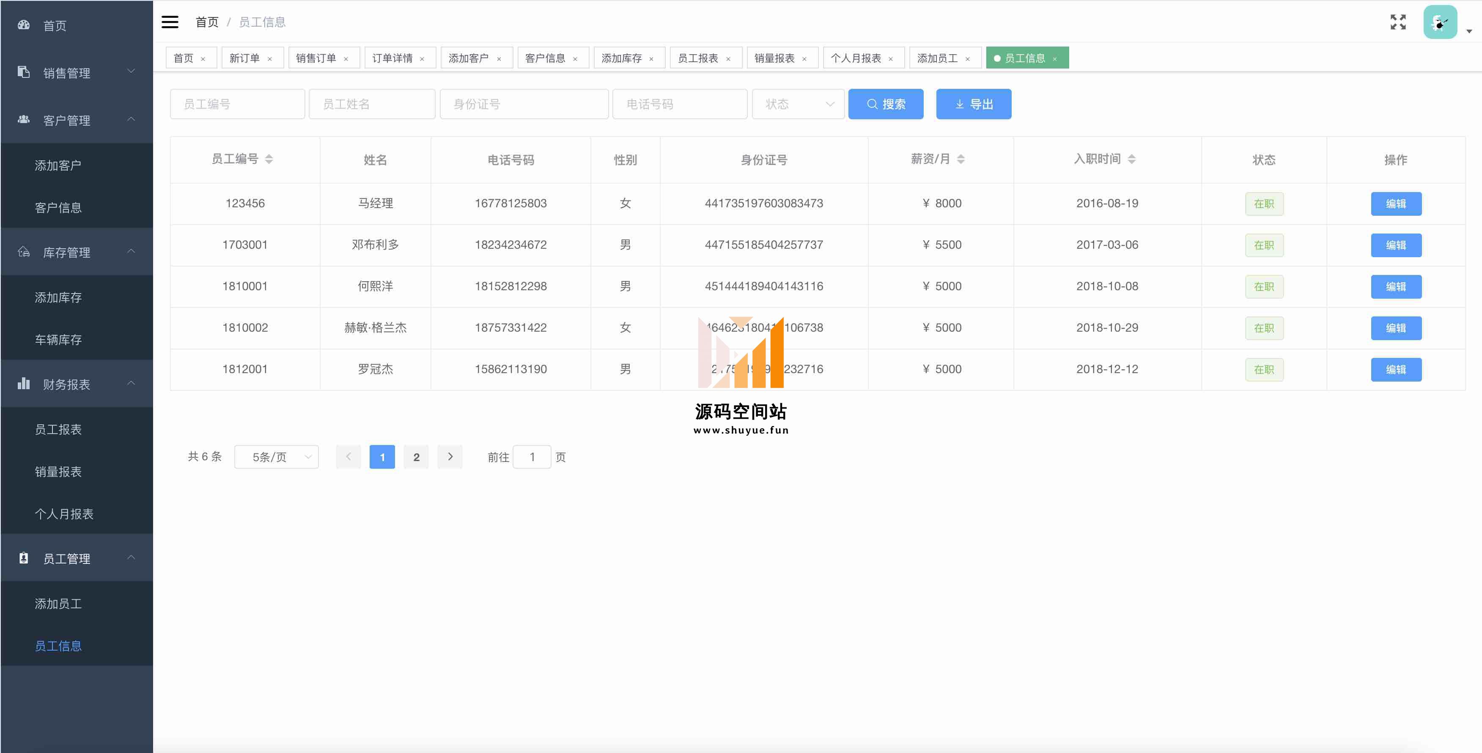Close the 员工报表 tab

click(x=728, y=59)
